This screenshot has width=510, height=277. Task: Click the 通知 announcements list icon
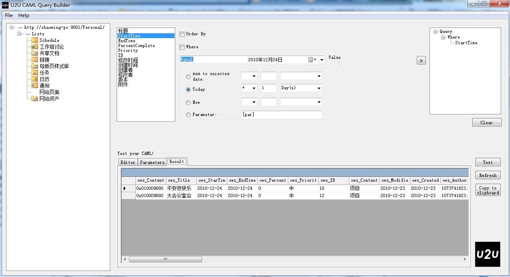pos(35,86)
